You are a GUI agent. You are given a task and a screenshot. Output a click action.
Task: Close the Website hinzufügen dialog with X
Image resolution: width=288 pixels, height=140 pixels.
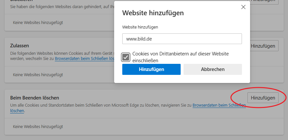coord(243,7)
